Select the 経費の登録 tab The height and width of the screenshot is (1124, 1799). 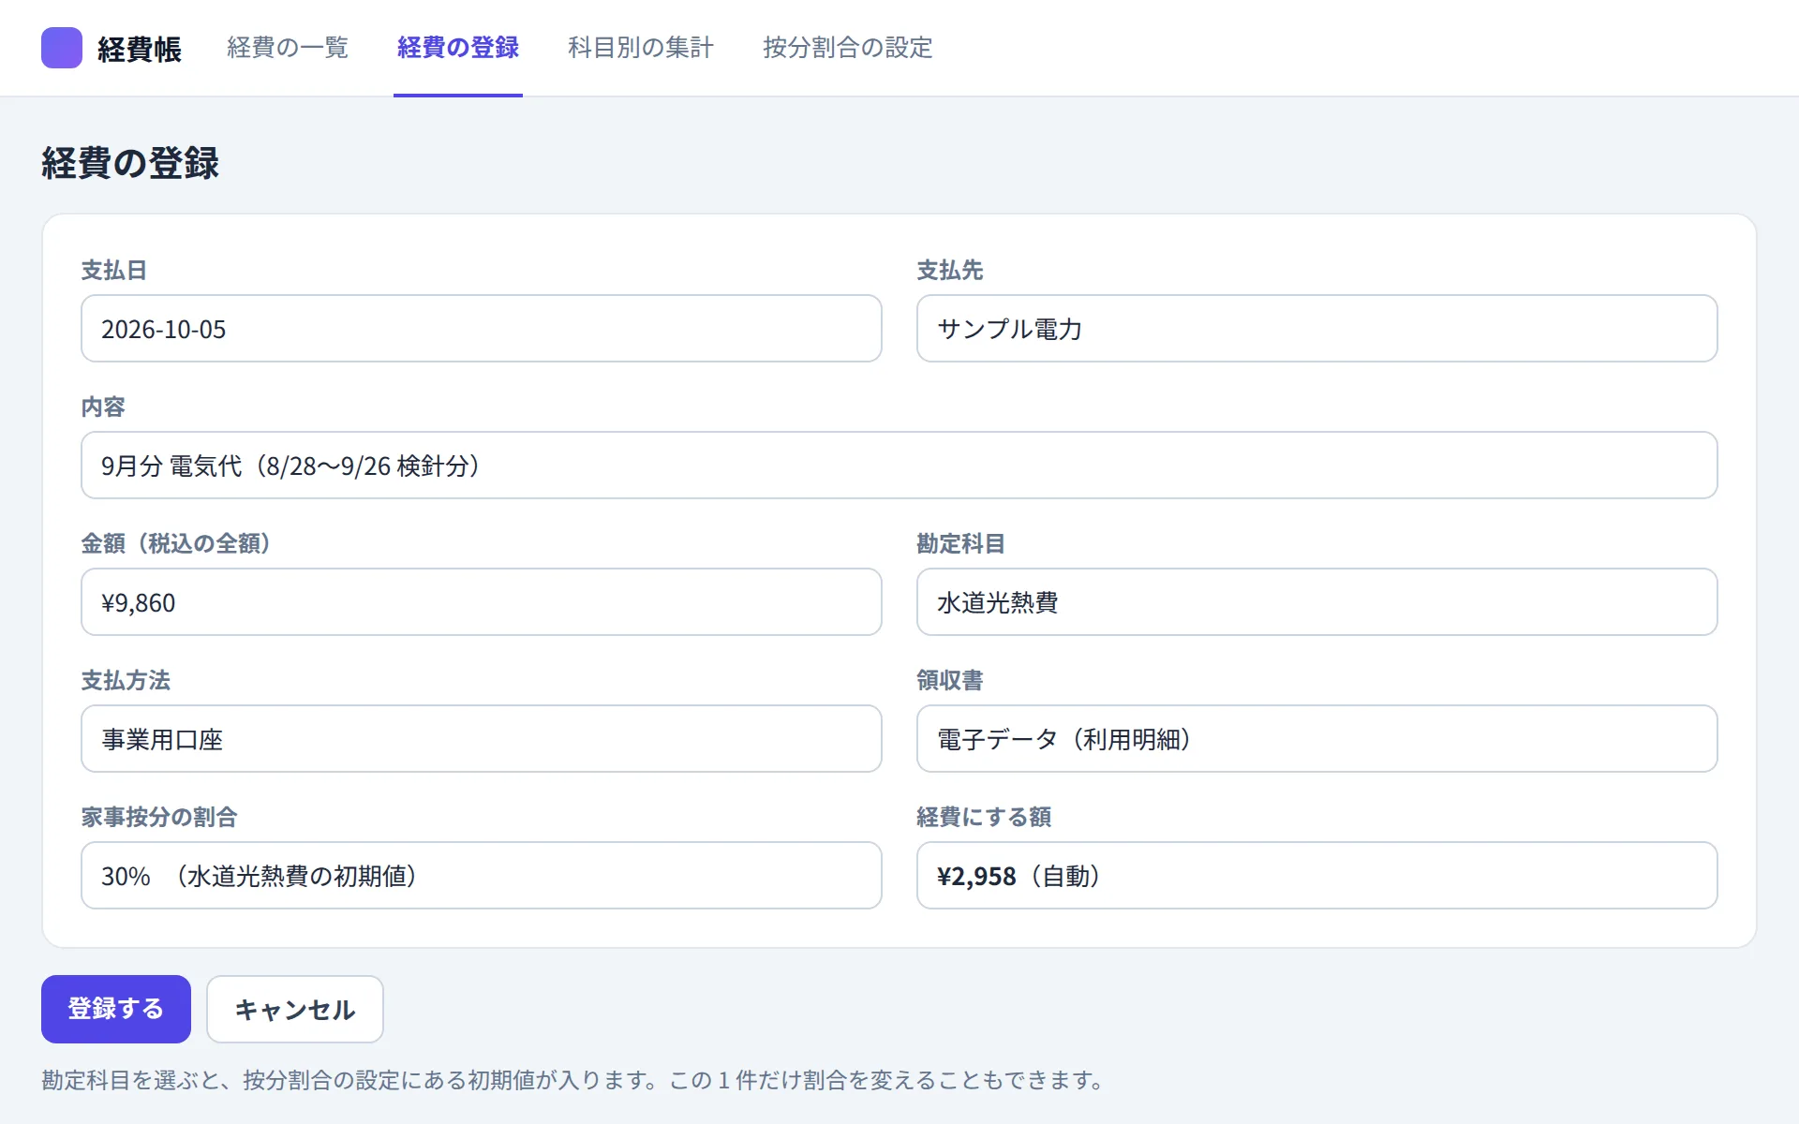pos(458,48)
